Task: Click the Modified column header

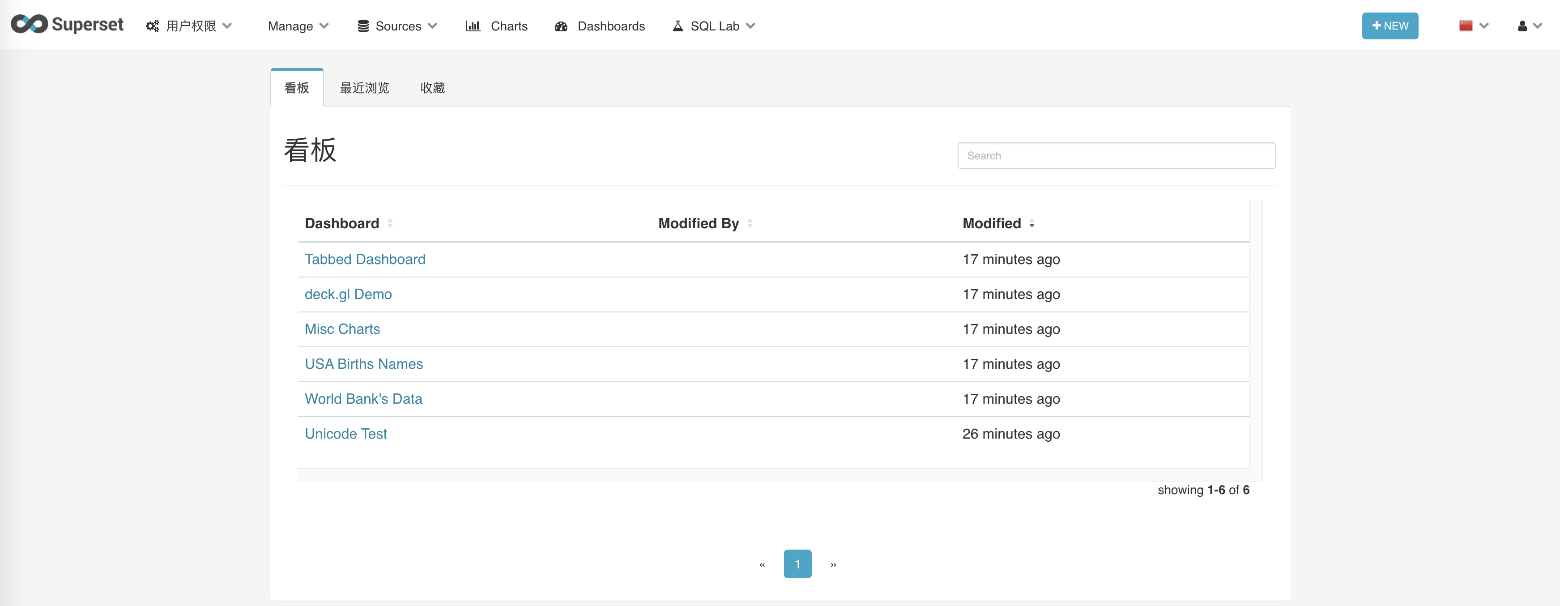Action: 992,223
